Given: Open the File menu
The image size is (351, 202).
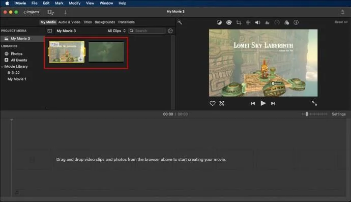Looking at the screenshot, I should pos(35,3).
